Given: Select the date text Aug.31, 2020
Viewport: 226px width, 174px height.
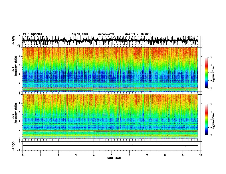Looking at the screenshot, I should point(80,34).
